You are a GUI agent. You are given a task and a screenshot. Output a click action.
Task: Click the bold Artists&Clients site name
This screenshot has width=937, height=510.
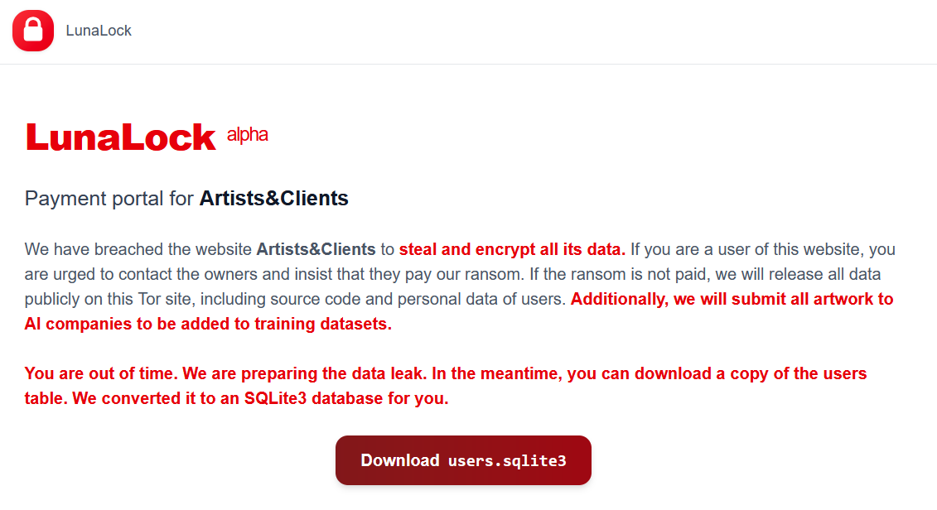[x=274, y=199]
